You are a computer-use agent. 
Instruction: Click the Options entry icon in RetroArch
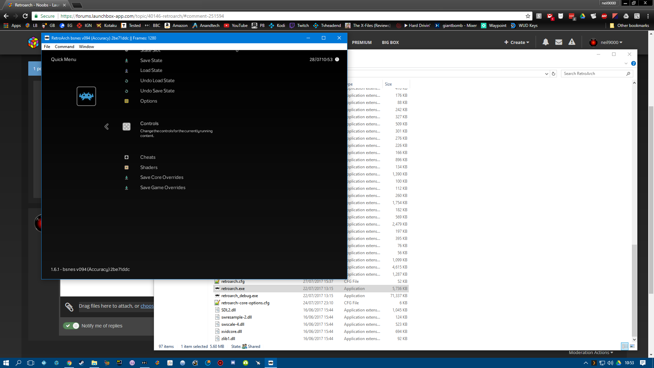(x=126, y=101)
